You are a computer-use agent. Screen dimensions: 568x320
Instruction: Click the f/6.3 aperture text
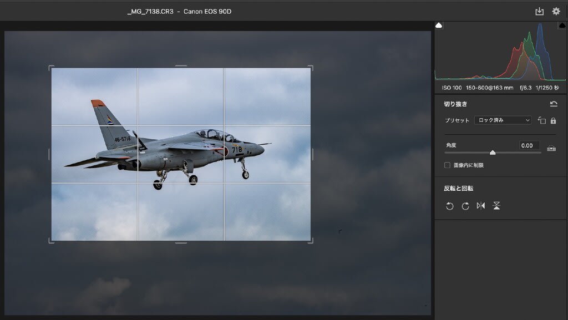coord(526,88)
